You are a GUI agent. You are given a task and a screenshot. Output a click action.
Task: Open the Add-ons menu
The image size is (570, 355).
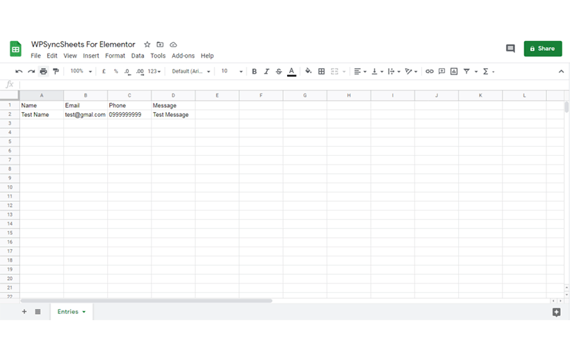tap(184, 56)
